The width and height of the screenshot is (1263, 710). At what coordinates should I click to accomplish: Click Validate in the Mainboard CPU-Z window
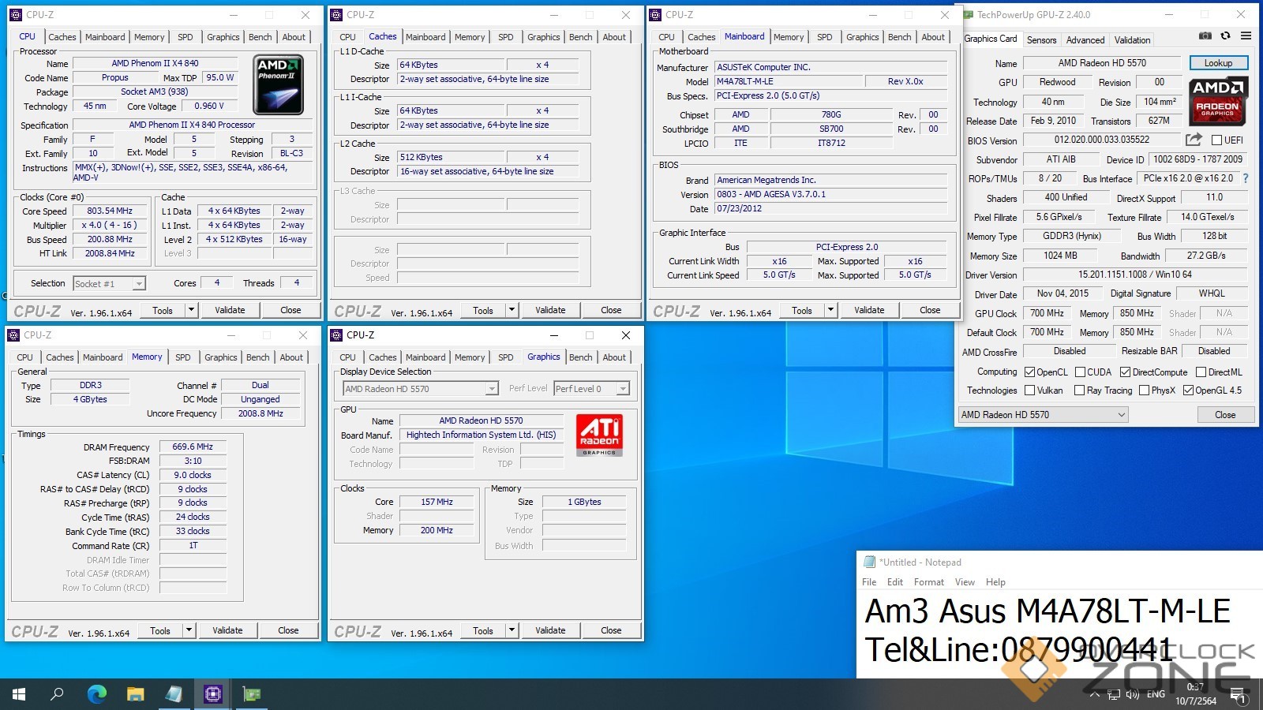click(x=869, y=310)
